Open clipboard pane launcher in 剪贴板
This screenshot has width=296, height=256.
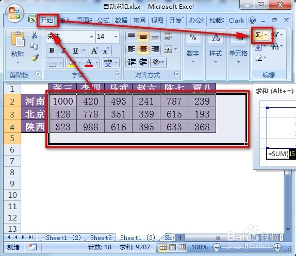pyautogui.click(x=38, y=74)
